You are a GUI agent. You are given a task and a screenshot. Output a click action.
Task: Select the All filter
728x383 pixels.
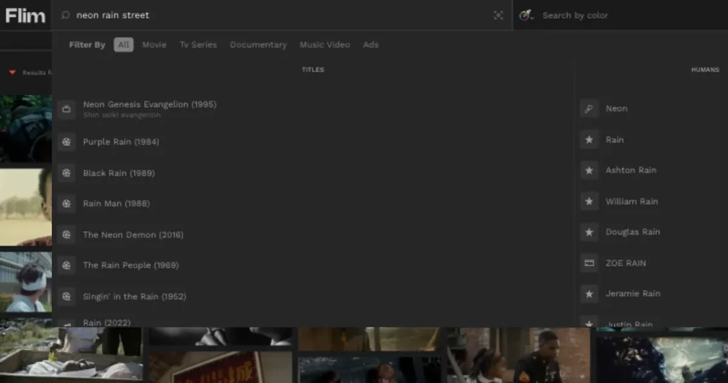tap(124, 45)
